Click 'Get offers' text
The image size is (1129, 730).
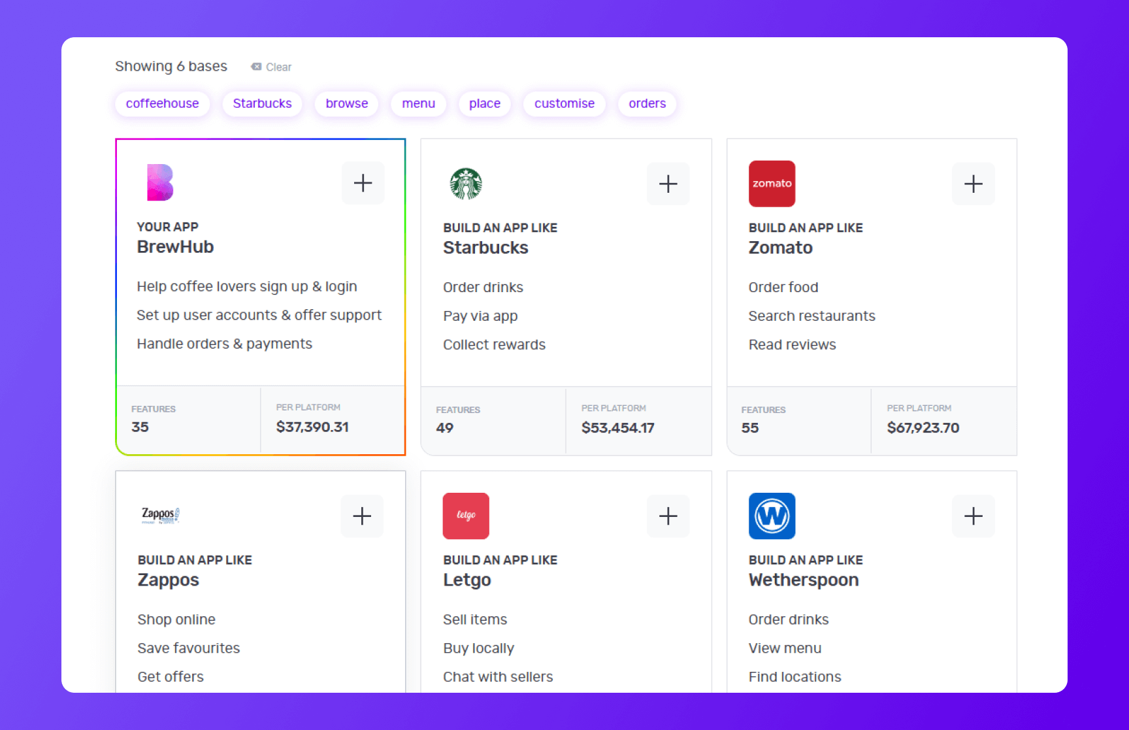pyautogui.click(x=171, y=677)
